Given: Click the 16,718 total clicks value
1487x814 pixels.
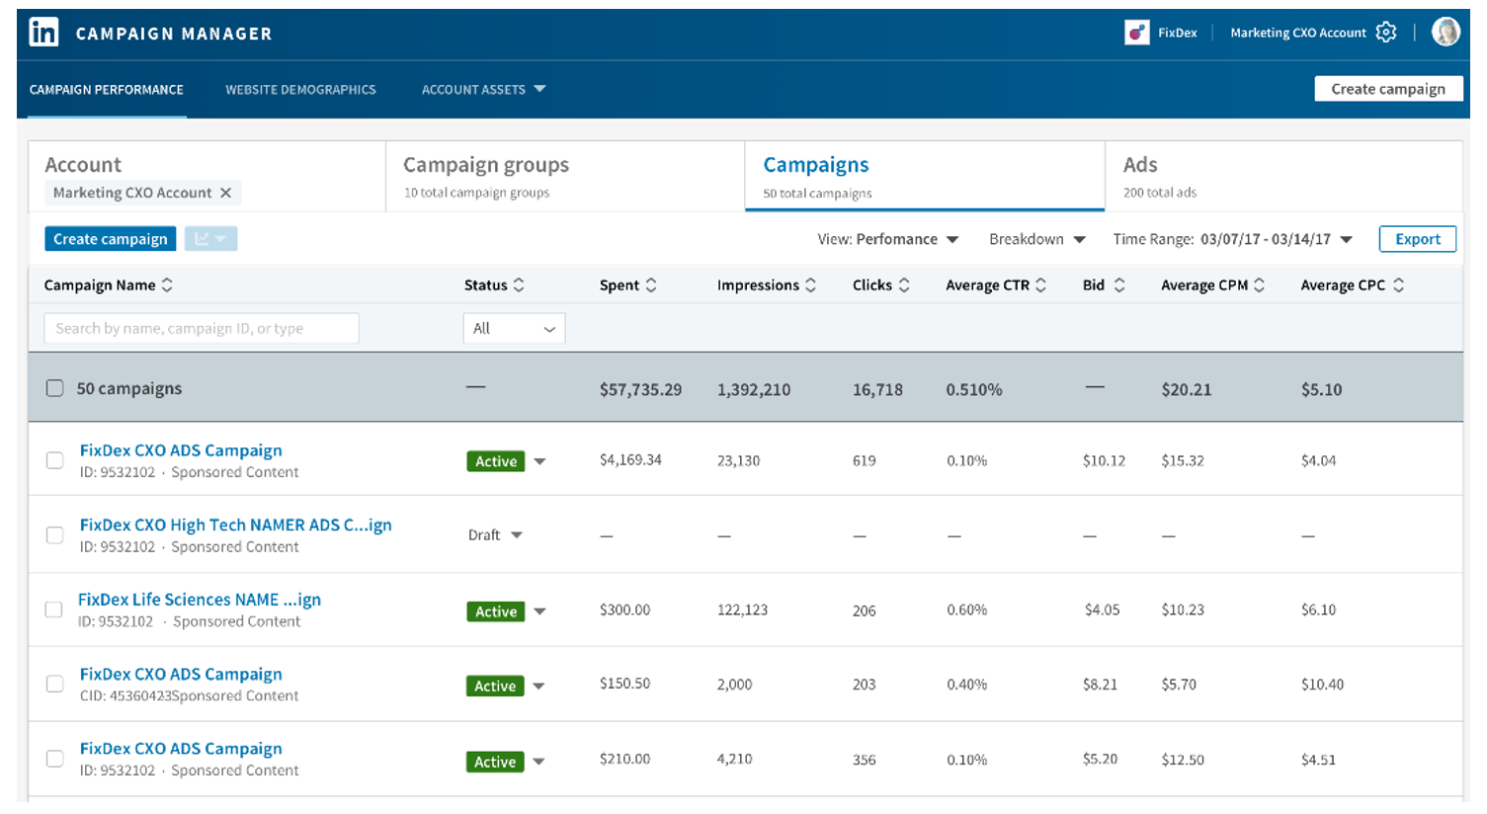Looking at the screenshot, I should (877, 389).
